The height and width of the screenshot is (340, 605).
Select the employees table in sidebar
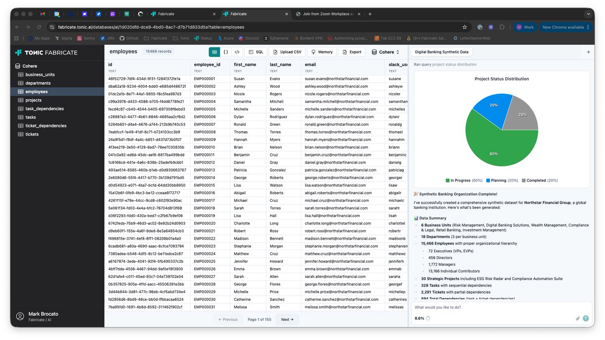point(57,92)
